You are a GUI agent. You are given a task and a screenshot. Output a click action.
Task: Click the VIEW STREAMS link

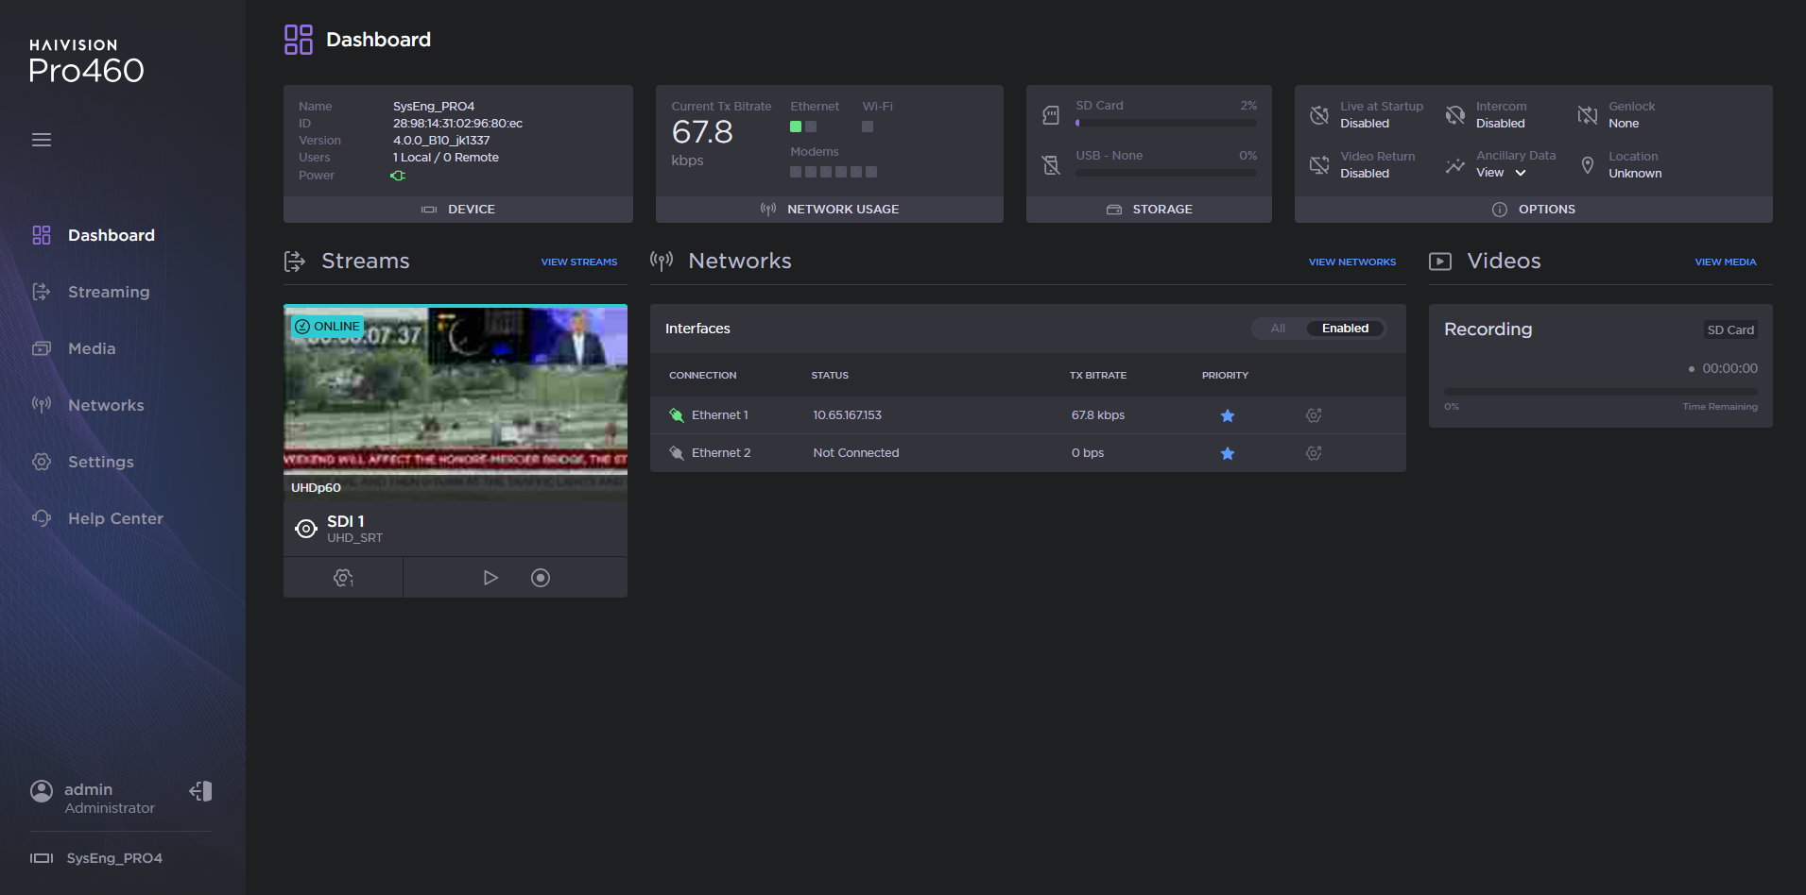[x=578, y=262]
